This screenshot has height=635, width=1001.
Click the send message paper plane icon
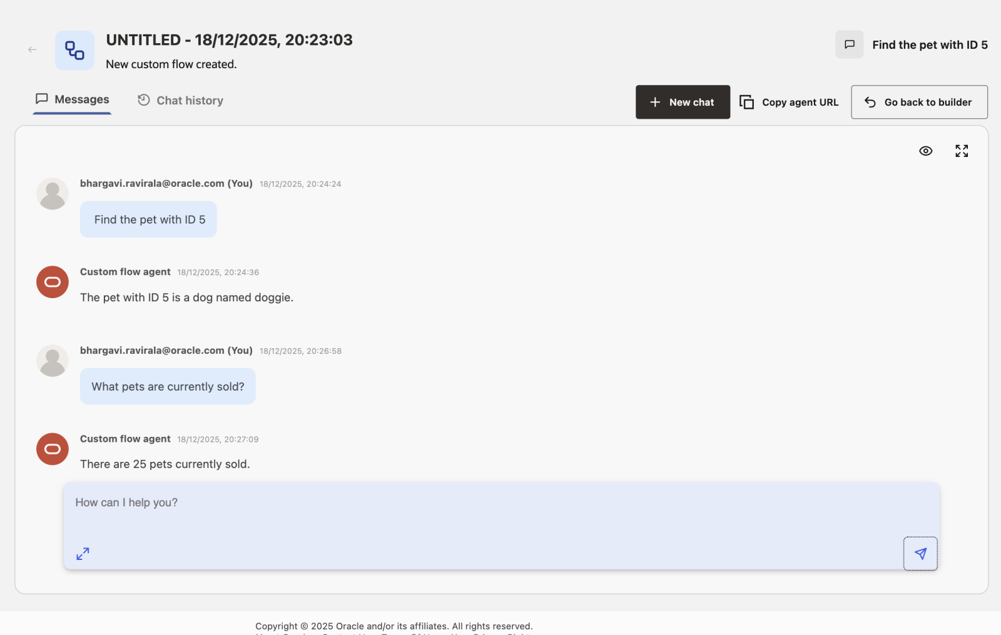click(920, 554)
